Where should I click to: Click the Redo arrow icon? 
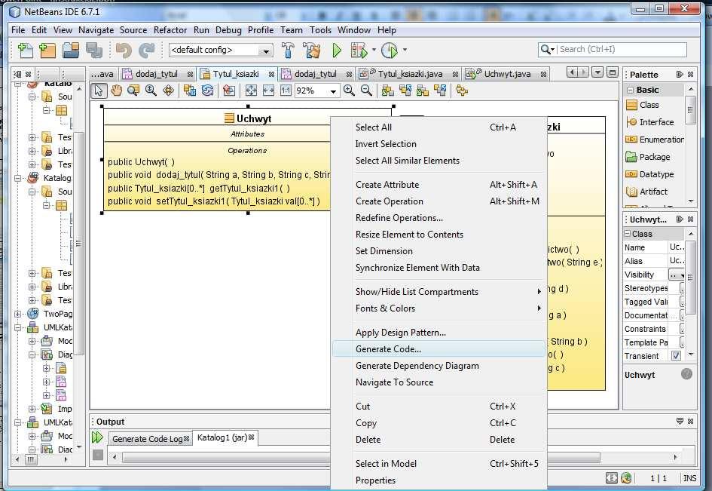tap(145, 50)
